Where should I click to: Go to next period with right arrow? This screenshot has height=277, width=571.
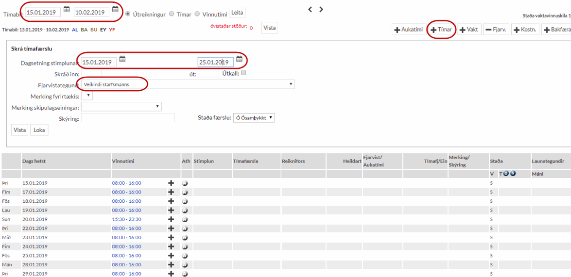(321, 9)
